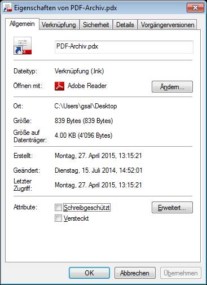207x285 pixels.
Task: Go to the Allgemein tab
Action: pyautogui.click(x=22, y=24)
